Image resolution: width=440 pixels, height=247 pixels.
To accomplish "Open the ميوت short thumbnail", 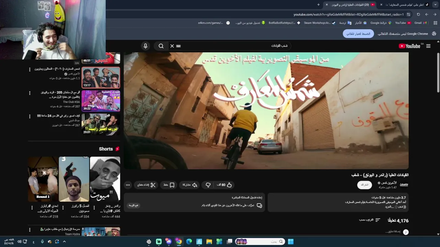I will [105, 179].
